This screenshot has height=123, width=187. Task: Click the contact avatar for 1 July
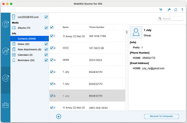(x=136, y=32)
